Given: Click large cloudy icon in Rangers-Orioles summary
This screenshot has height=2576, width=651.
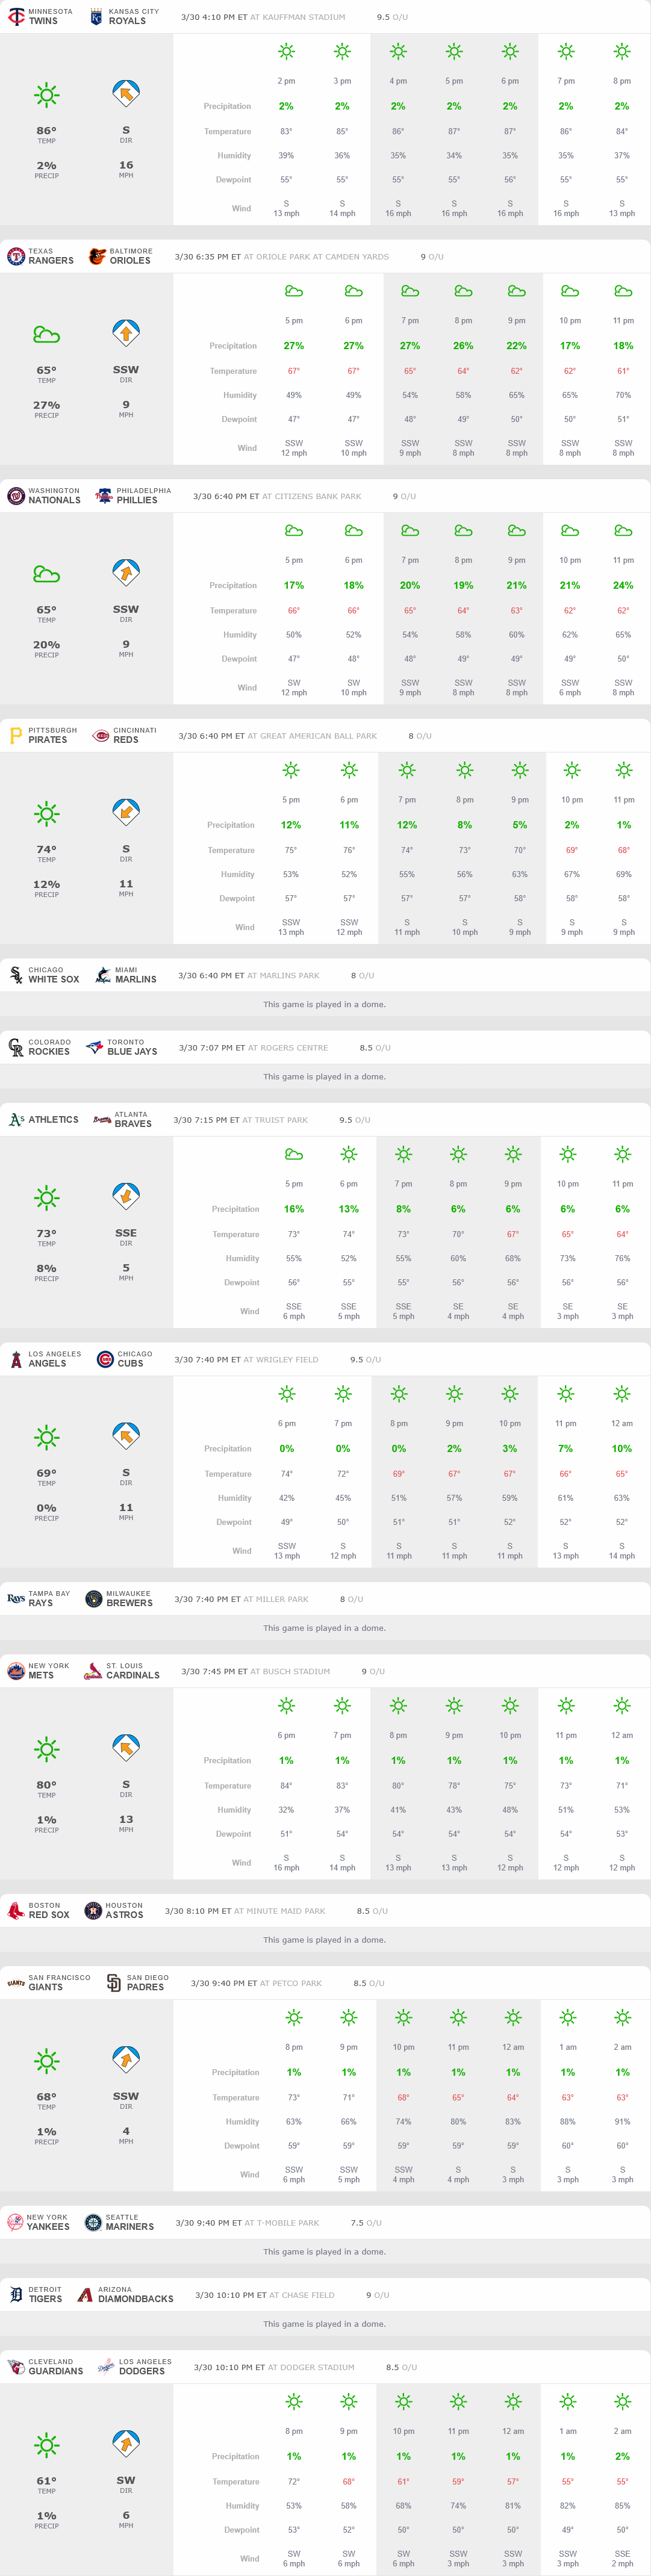Looking at the screenshot, I should click(x=46, y=335).
